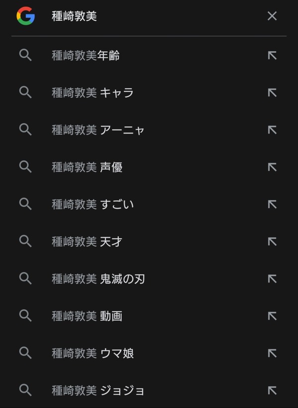Fill search with 種崎敦美年齢 via arrow icon
Image resolution: width=298 pixels, height=408 pixels.
pos(272,56)
